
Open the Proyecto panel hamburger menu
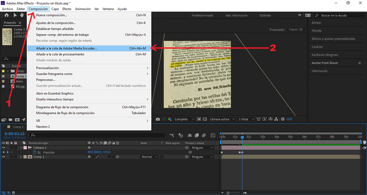pyautogui.click(x=20, y=22)
